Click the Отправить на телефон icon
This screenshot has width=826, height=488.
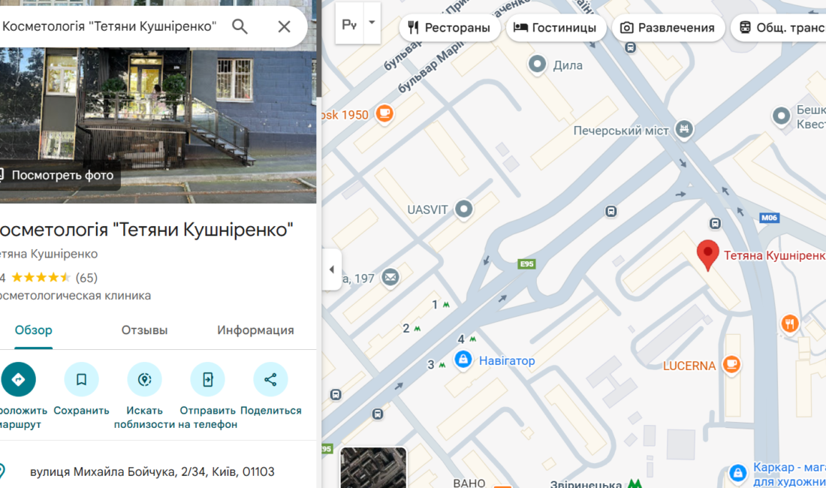(x=207, y=379)
